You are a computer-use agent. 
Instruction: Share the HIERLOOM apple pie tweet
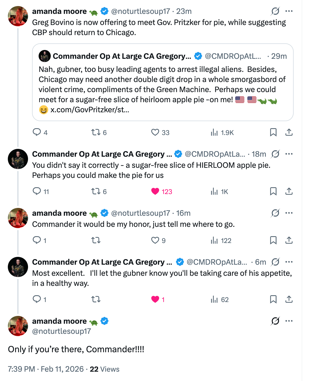[289, 192]
